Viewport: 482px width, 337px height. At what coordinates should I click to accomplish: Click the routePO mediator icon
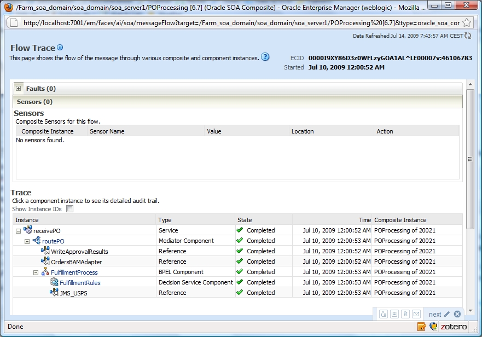(36, 240)
